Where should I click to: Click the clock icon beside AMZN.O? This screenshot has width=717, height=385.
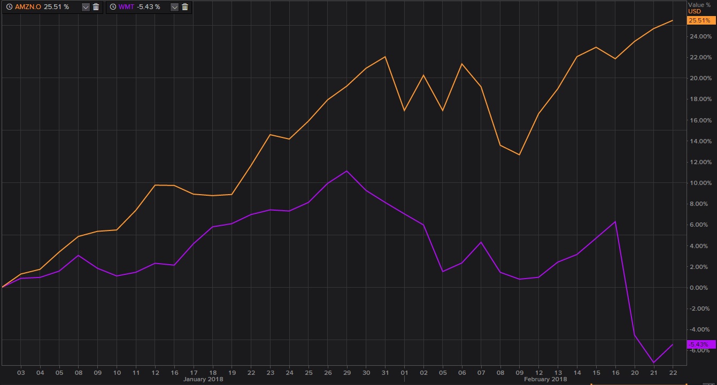(x=9, y=7)
